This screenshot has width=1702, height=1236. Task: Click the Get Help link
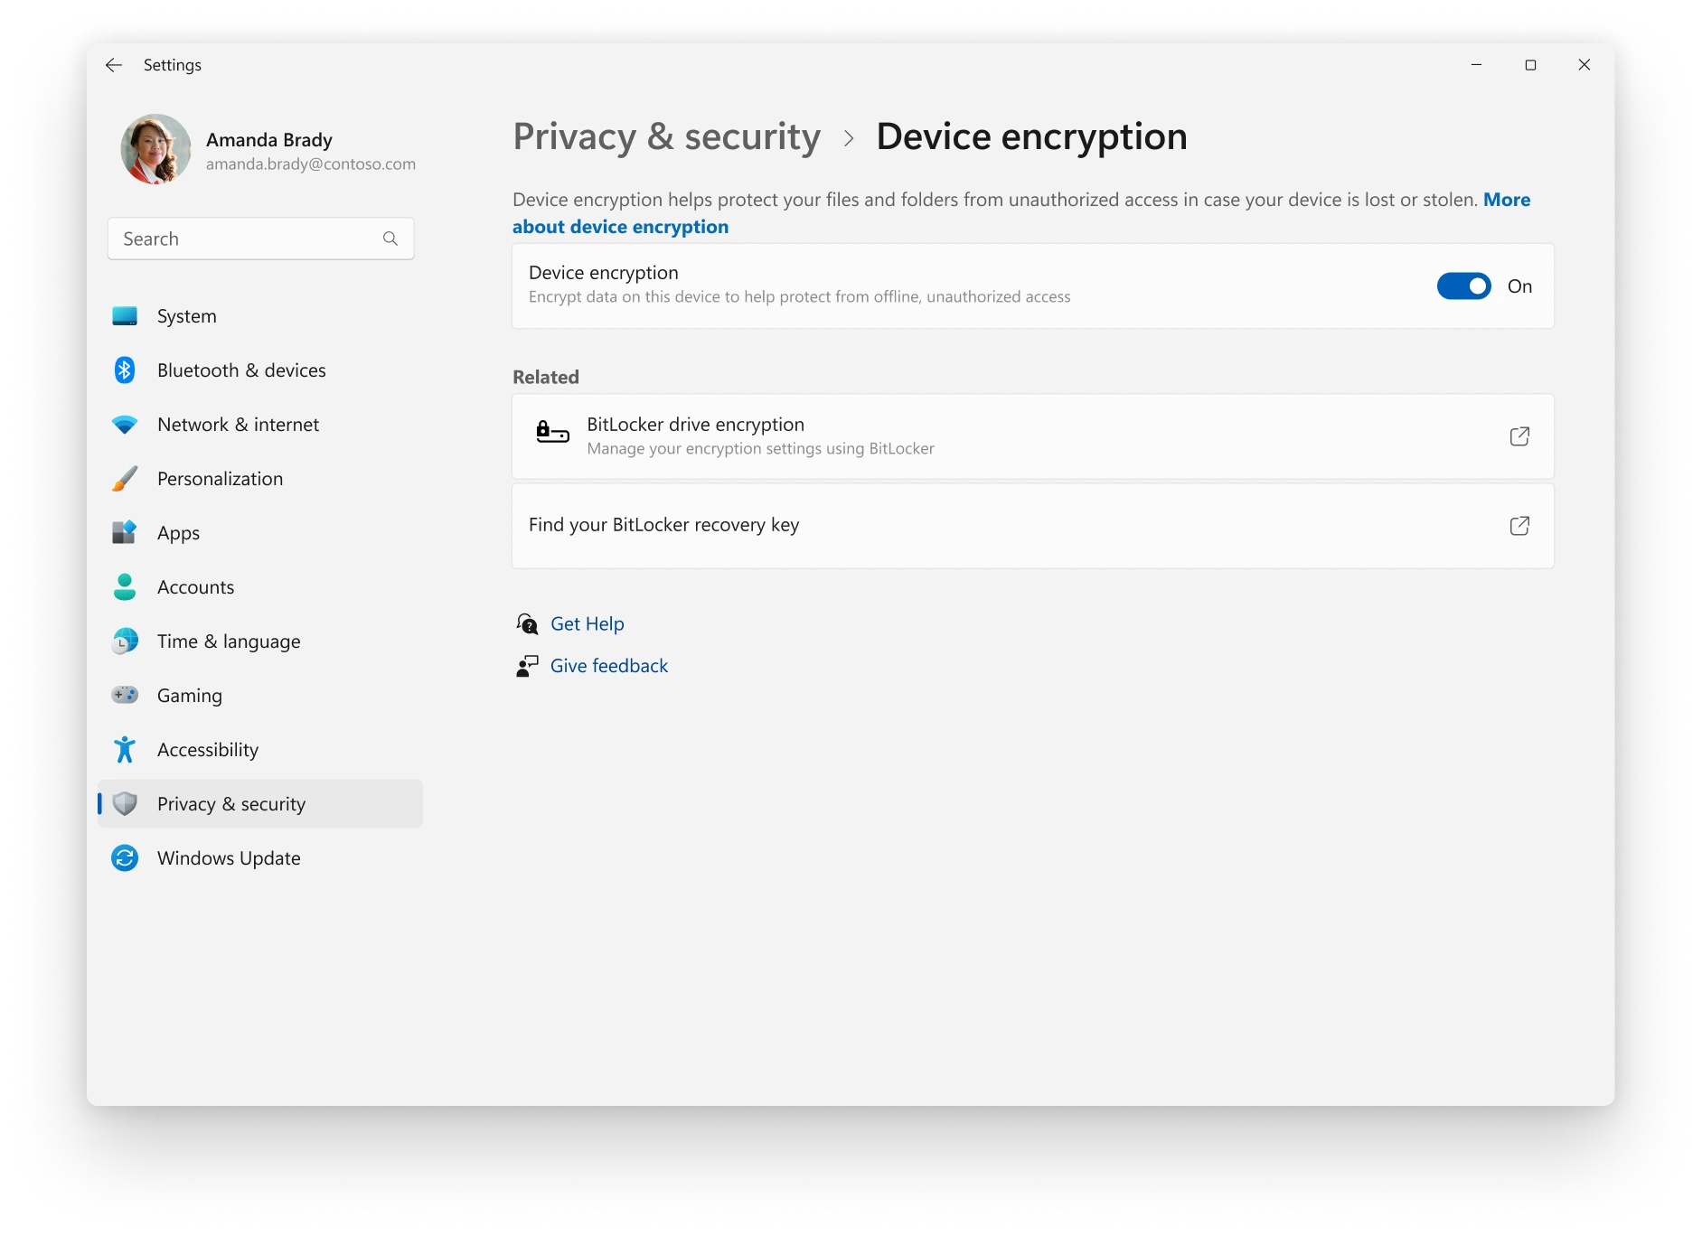pyautogui.click(x=587, y=624)
